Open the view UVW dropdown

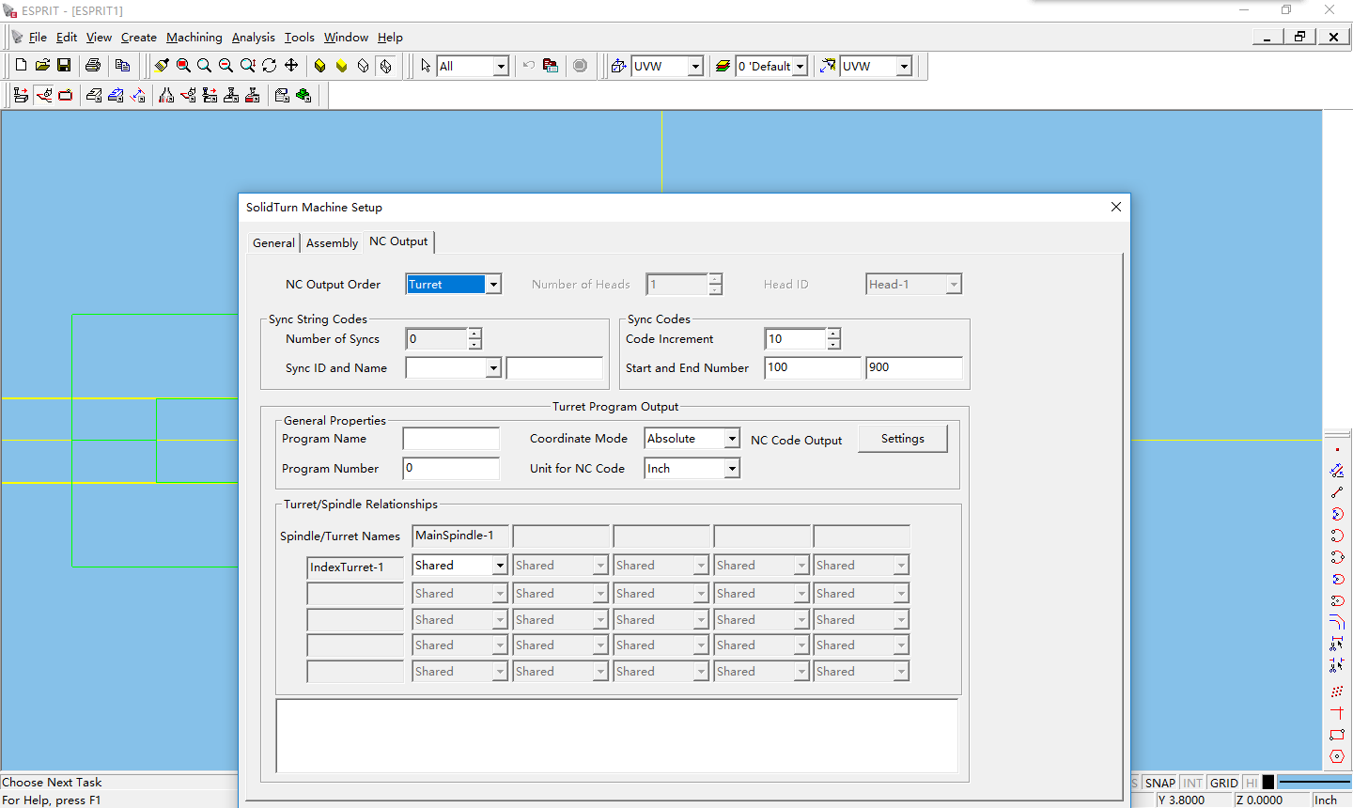click(x=904, y=66)
